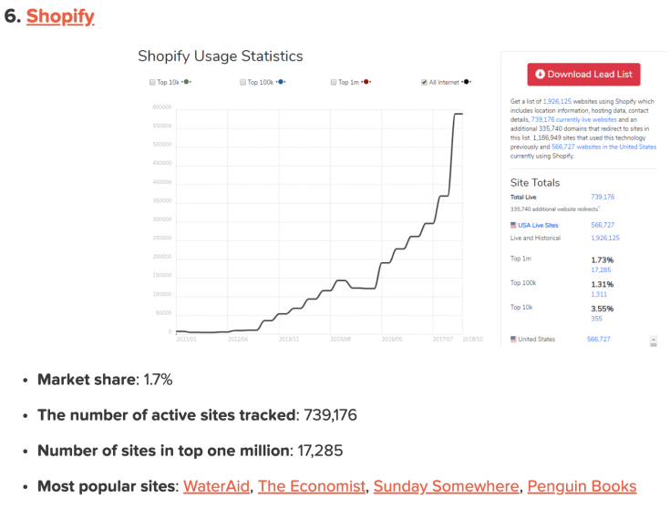The image size is (670, 508).
Task: Click the green Top 10k legend marker
Action: pos(186,82)
